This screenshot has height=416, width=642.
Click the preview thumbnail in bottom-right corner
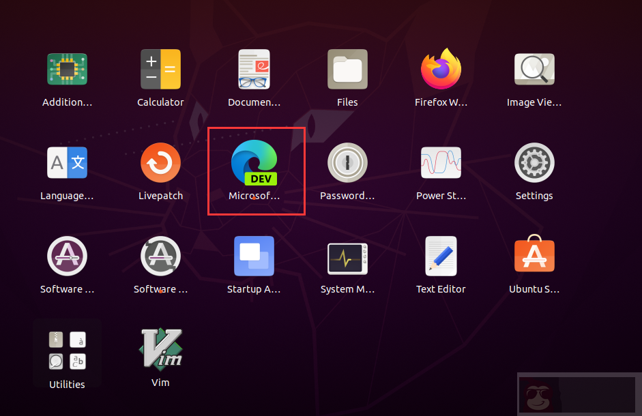pyautogui.click(x=578, y=394)
